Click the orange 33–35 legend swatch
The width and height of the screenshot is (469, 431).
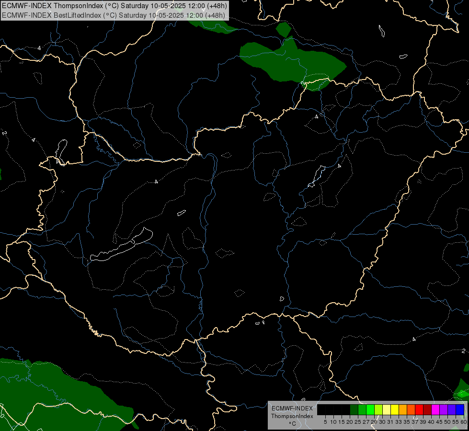pyautogui.click(x=403, y=410)
